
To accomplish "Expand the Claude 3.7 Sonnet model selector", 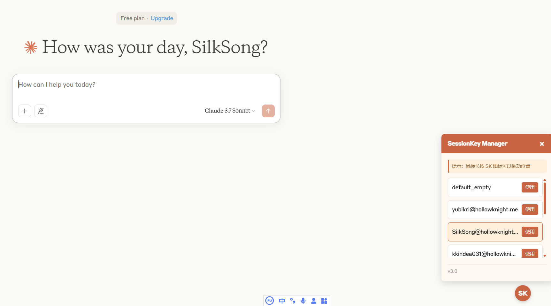I will pos(230,111).
